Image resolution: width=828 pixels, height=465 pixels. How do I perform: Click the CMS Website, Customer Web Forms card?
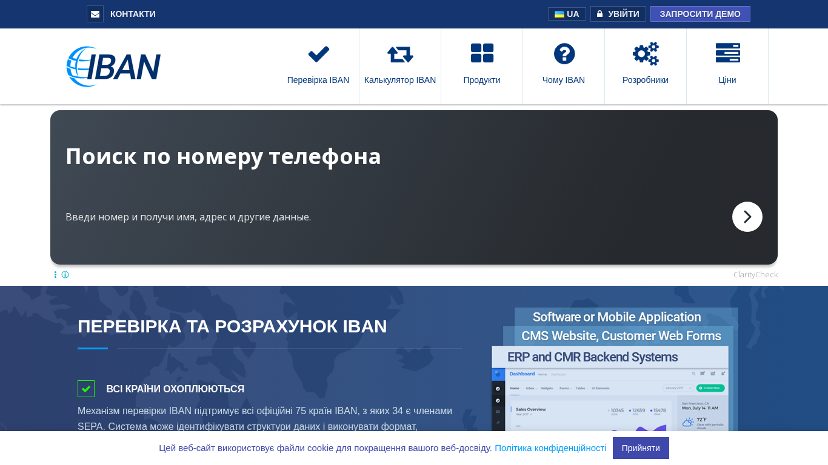(x=618, y=336)
